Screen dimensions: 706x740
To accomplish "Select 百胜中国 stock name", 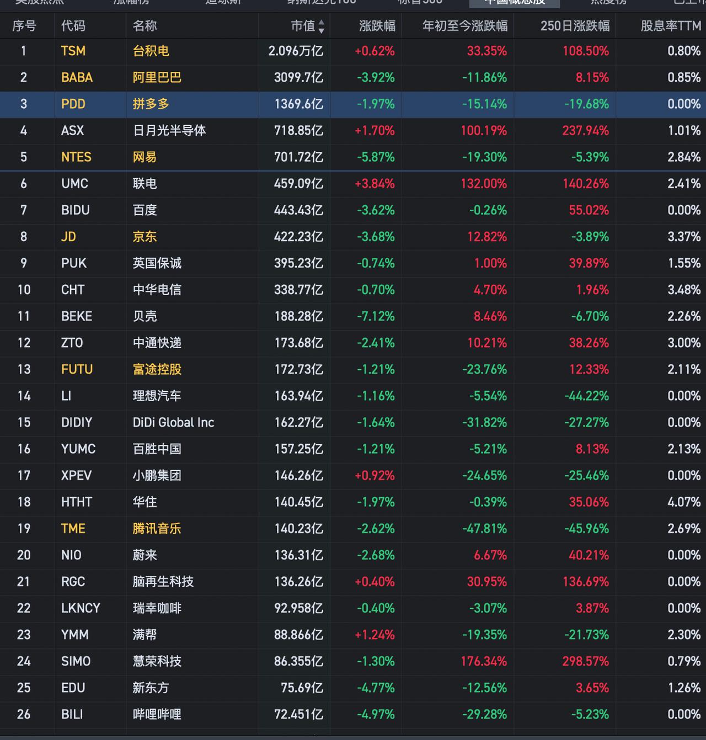I will [157, 449].
